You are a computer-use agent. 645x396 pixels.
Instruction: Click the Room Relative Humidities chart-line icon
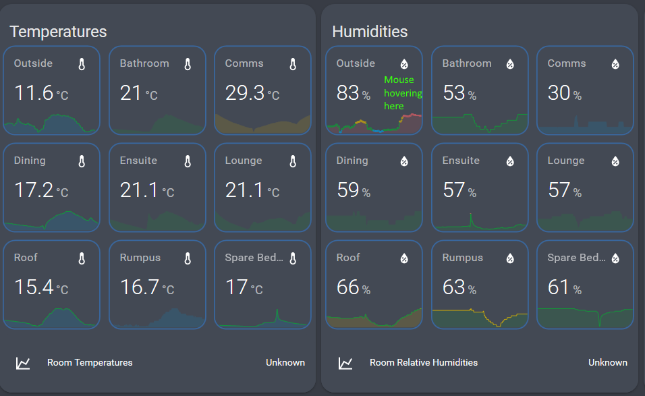(x=345, y=363)
